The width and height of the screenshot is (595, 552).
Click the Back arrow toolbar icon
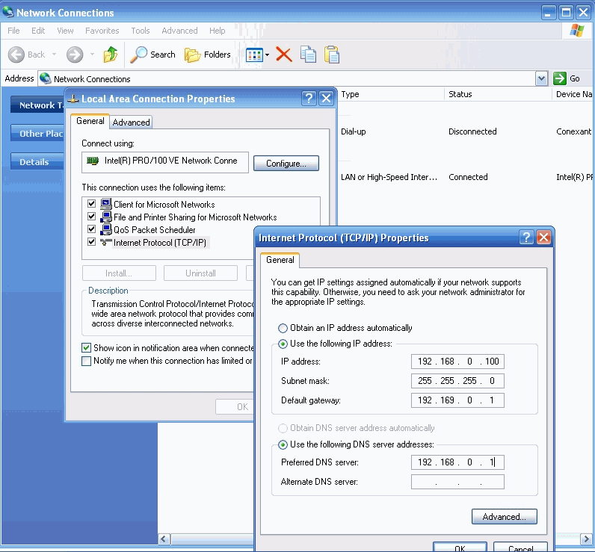(x=16, y=55)
